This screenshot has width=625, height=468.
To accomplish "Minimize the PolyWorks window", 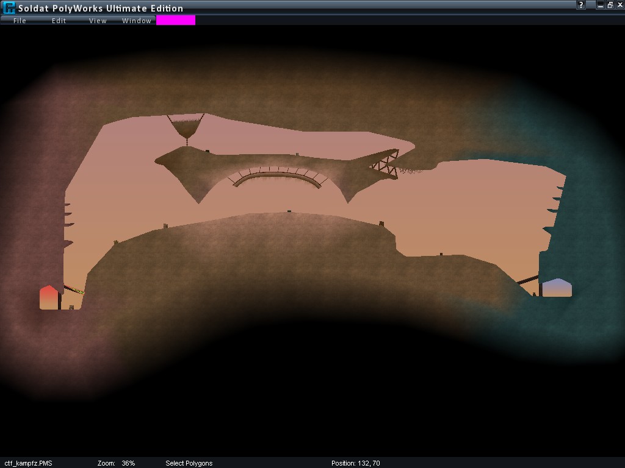I will point(601,5).
